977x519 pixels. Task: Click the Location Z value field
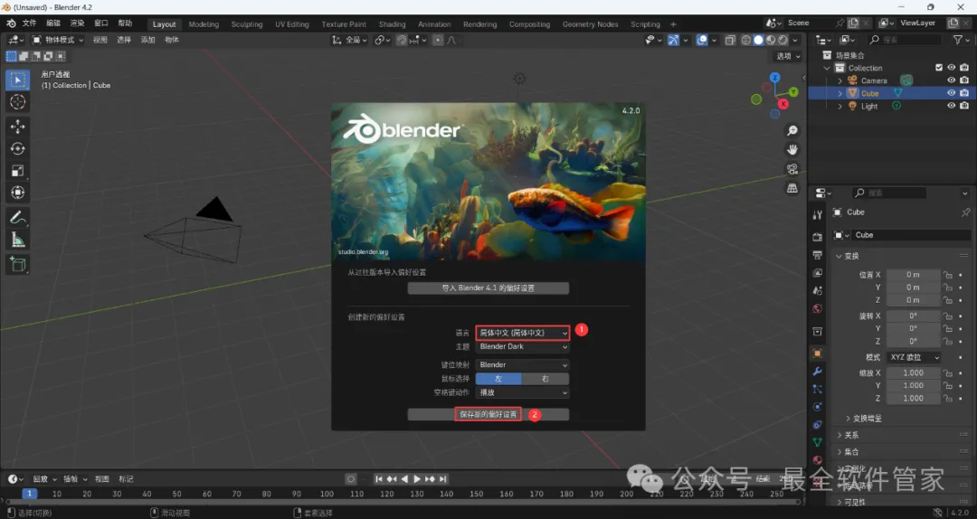[914, 300]
